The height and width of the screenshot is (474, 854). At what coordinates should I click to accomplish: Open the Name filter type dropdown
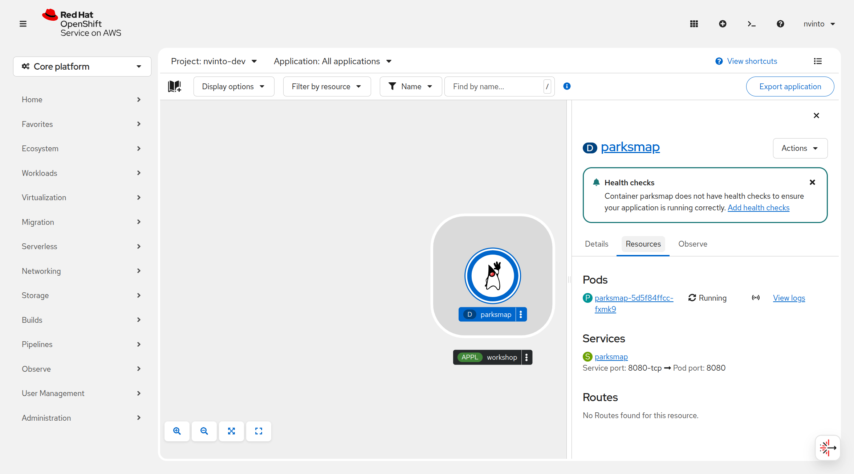click(x=411, y=86)
